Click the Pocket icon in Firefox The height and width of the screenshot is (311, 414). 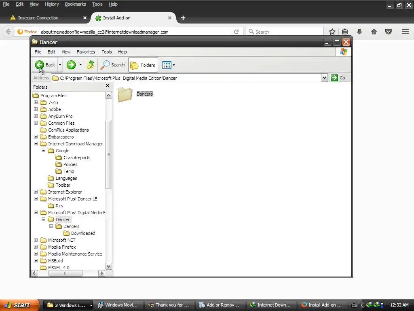[389, 32]
